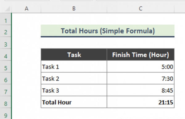Click the Task 2 cell
Screen dimensions: 185x119
tap(74, 78)
